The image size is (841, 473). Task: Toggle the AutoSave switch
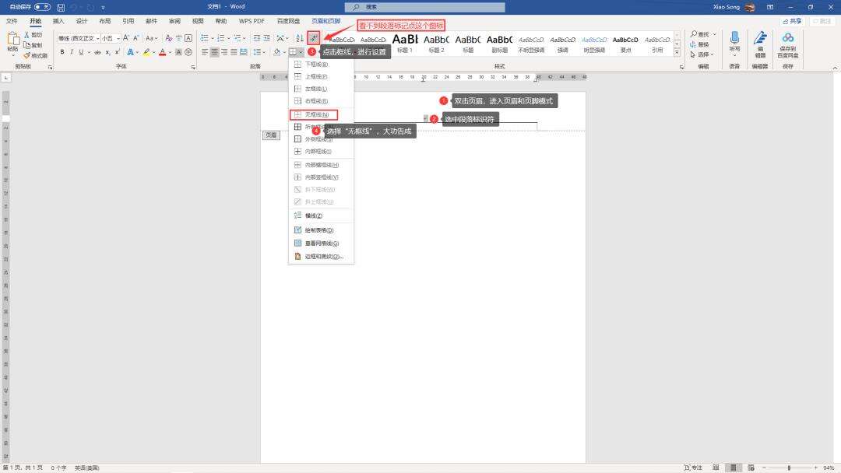click(x=42, y=7)
